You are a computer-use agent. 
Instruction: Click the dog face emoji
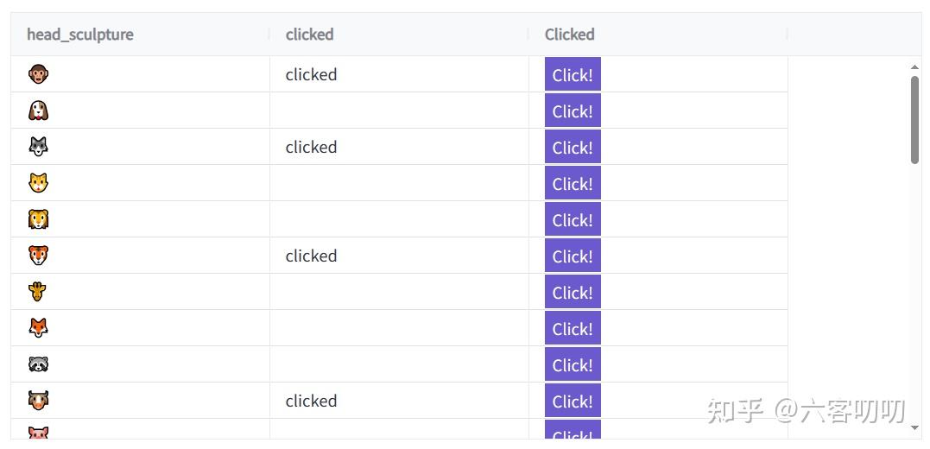click(x=38, y=111)
